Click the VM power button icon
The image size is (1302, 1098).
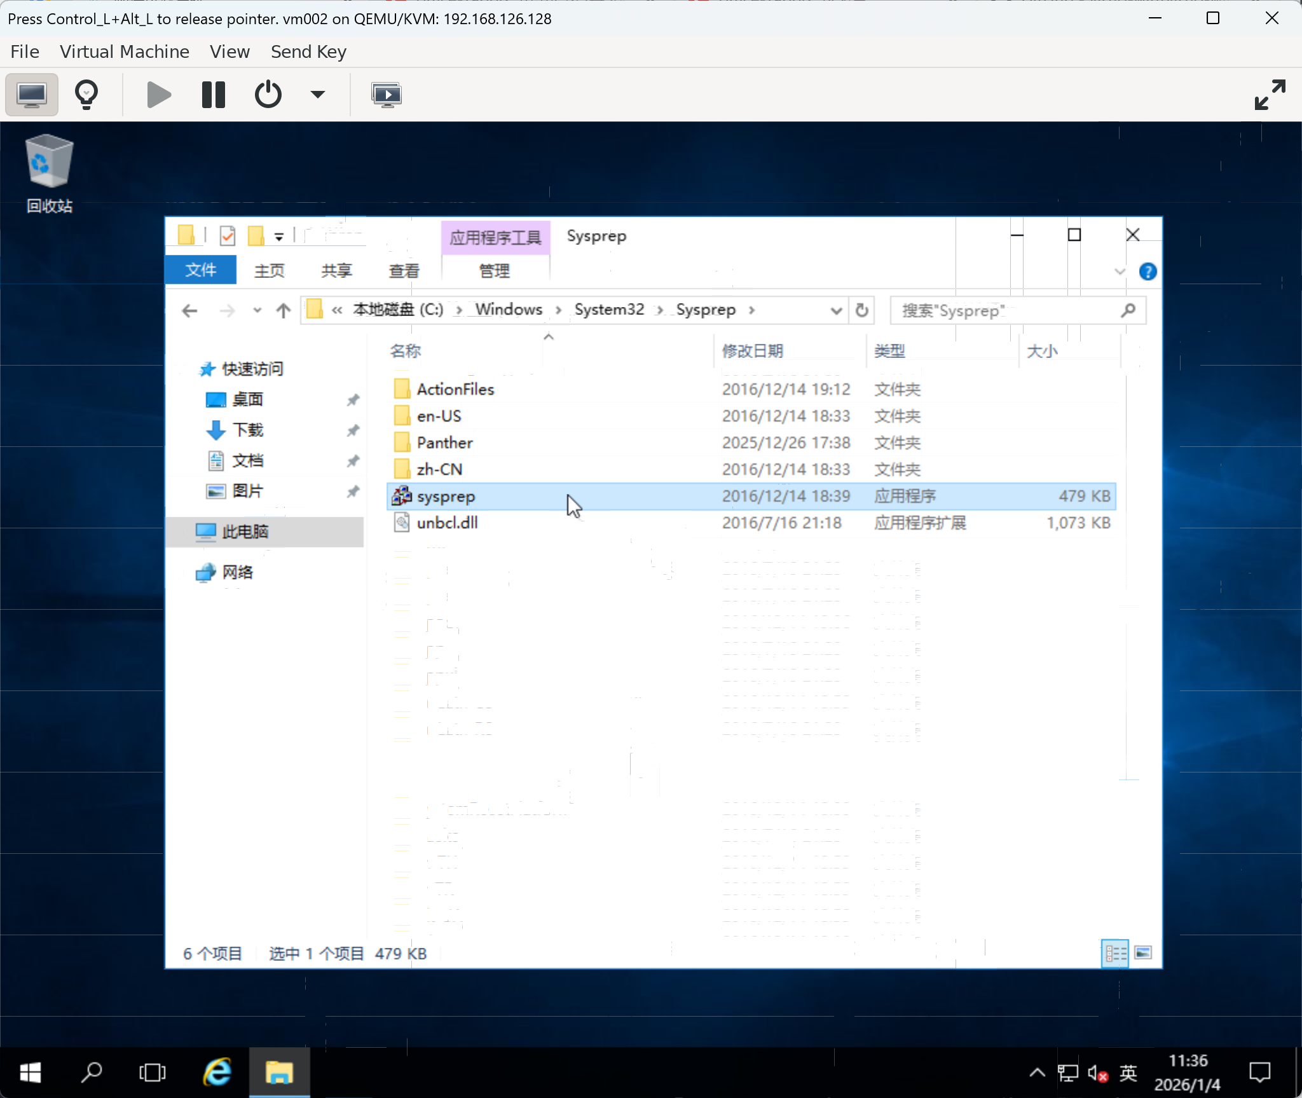point(268,95)
